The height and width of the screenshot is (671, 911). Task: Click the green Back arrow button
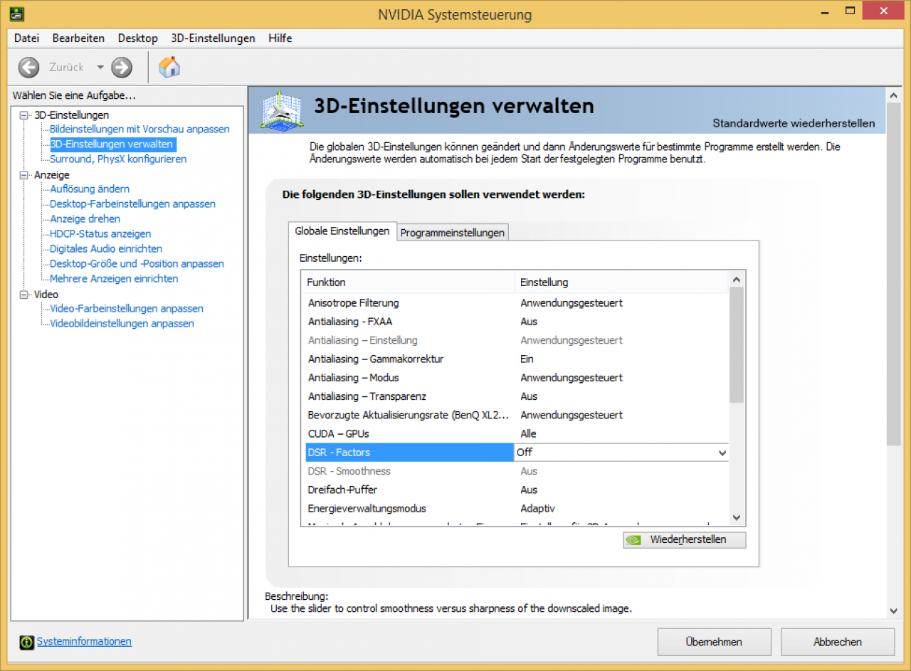point(28,68)
